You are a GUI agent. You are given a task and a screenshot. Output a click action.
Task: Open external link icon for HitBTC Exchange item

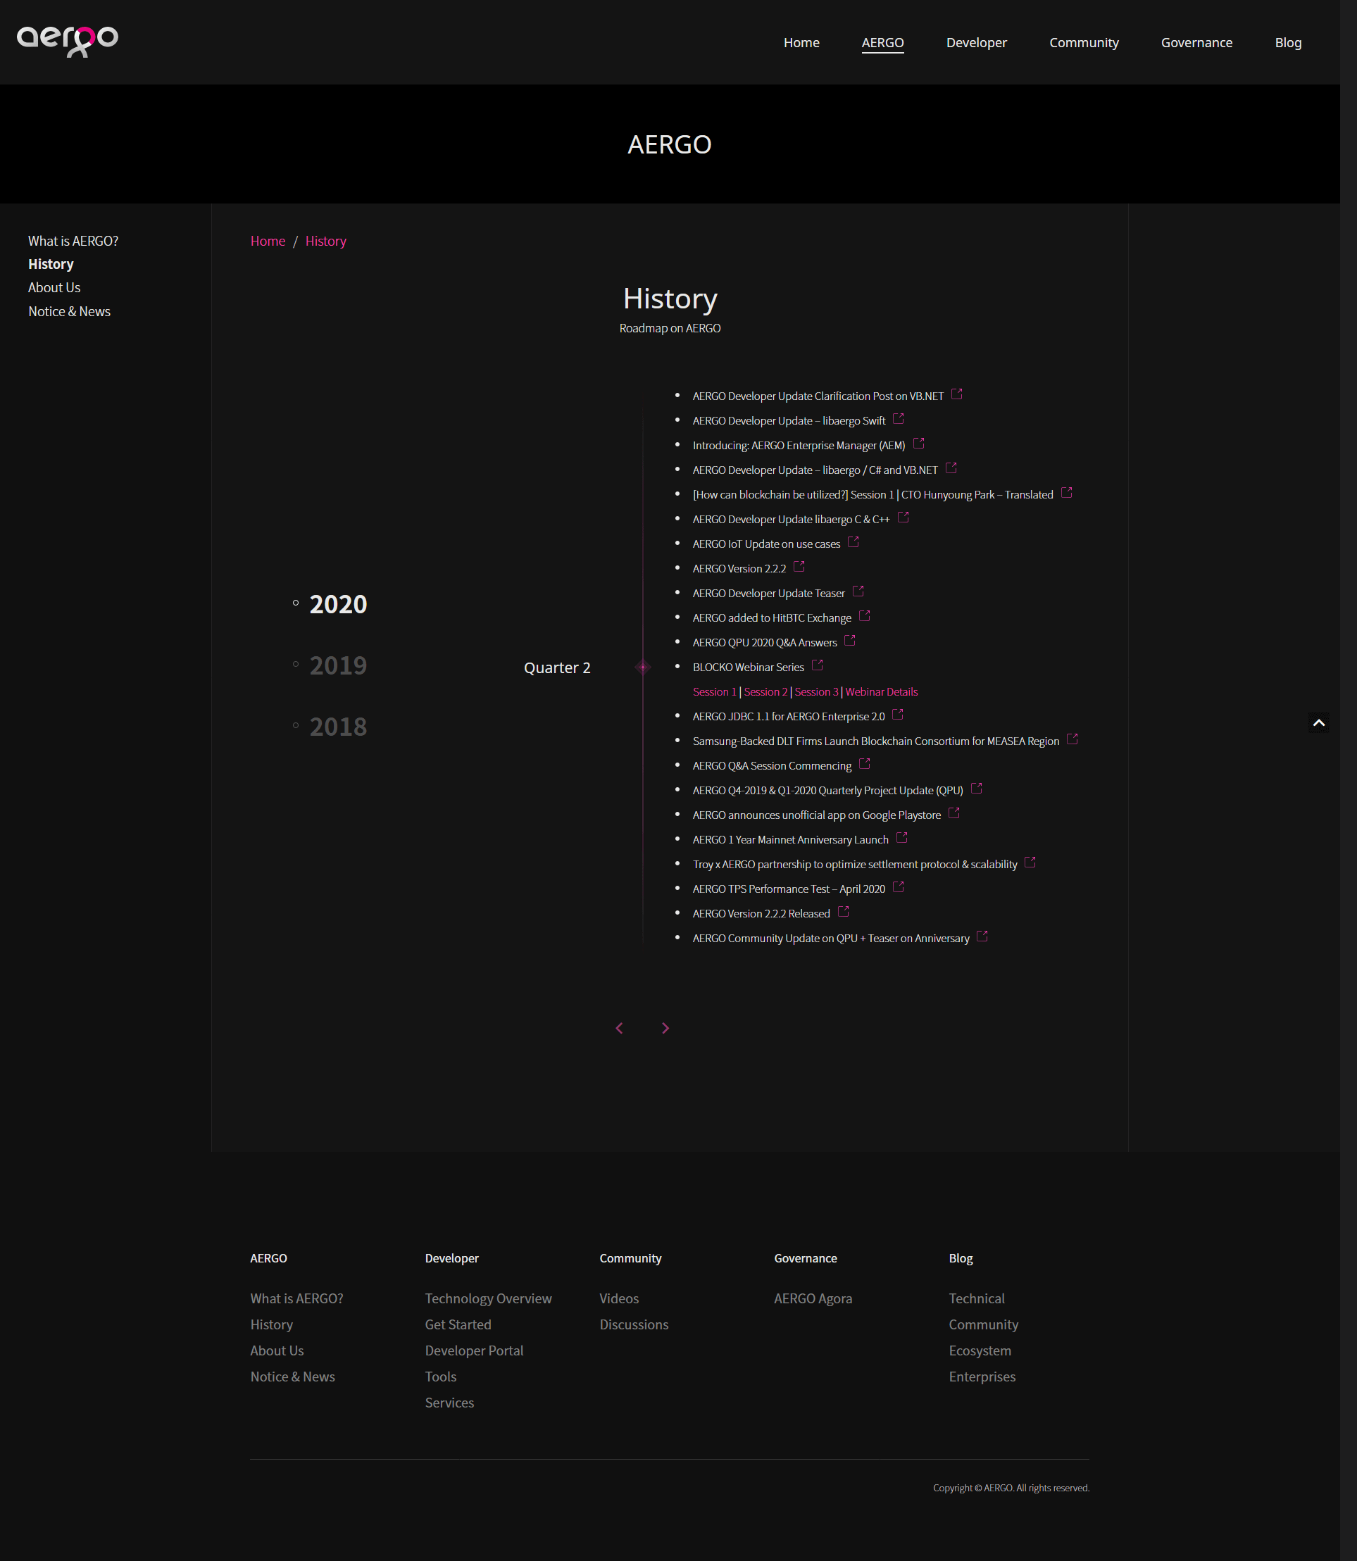865,616
